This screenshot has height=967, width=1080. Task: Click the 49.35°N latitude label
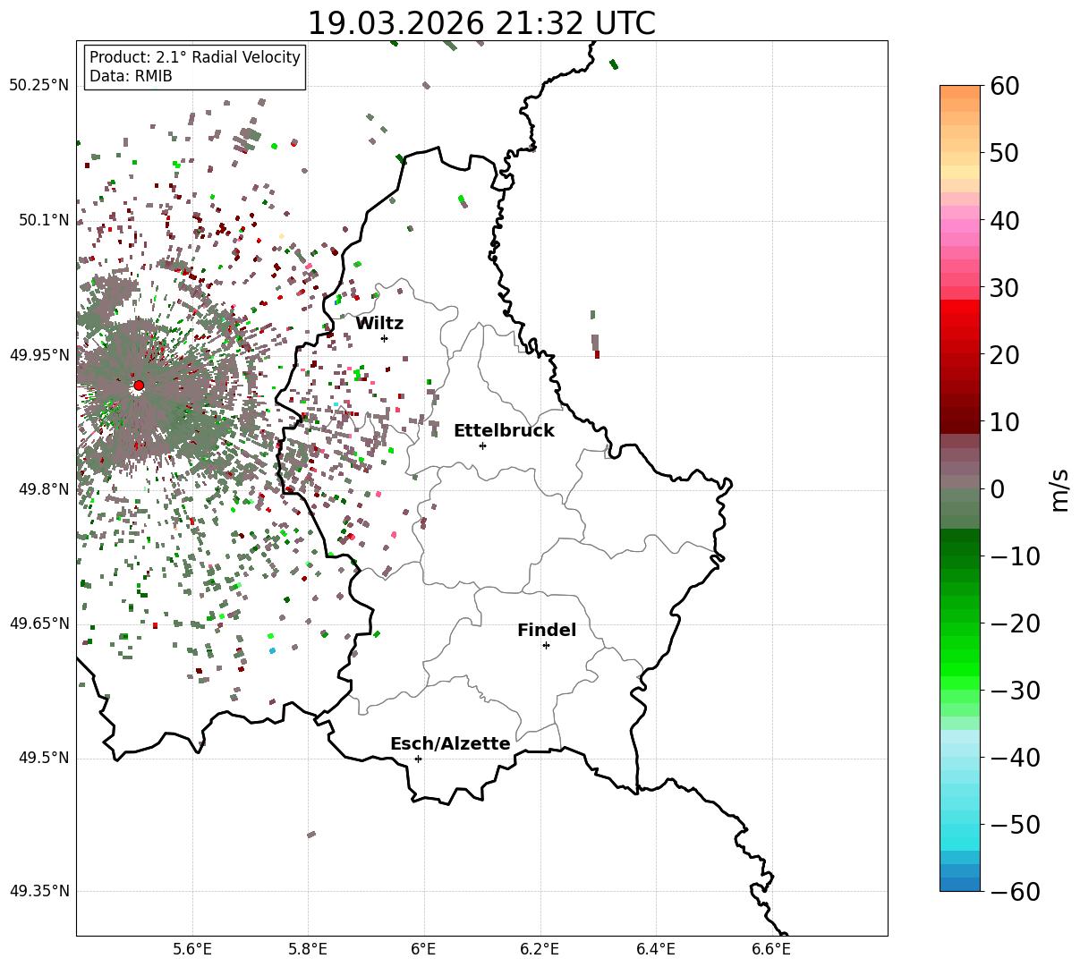pyautogui.click(x=38, y=891)
